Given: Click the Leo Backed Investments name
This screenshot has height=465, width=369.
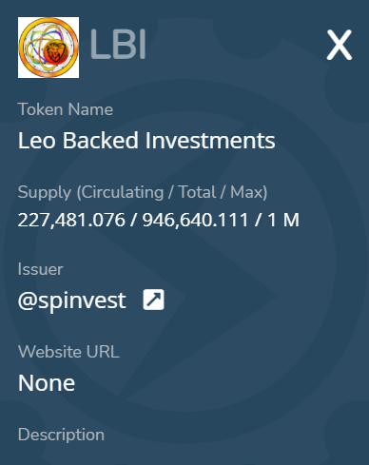Looking at the screenshot, I should point(146,141).
